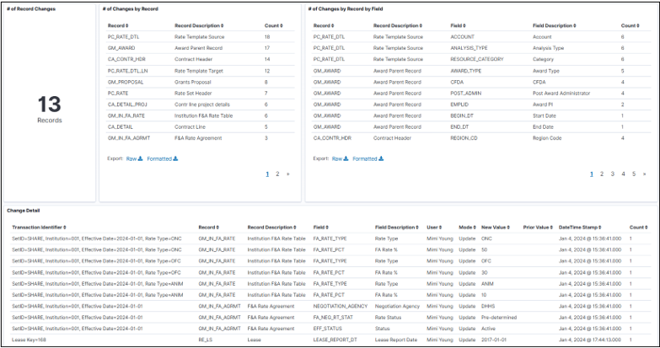The image size is (660, 348).
Task: Select PC_RATE record cell with Rate Set Header
Action: tap(118, 93)
